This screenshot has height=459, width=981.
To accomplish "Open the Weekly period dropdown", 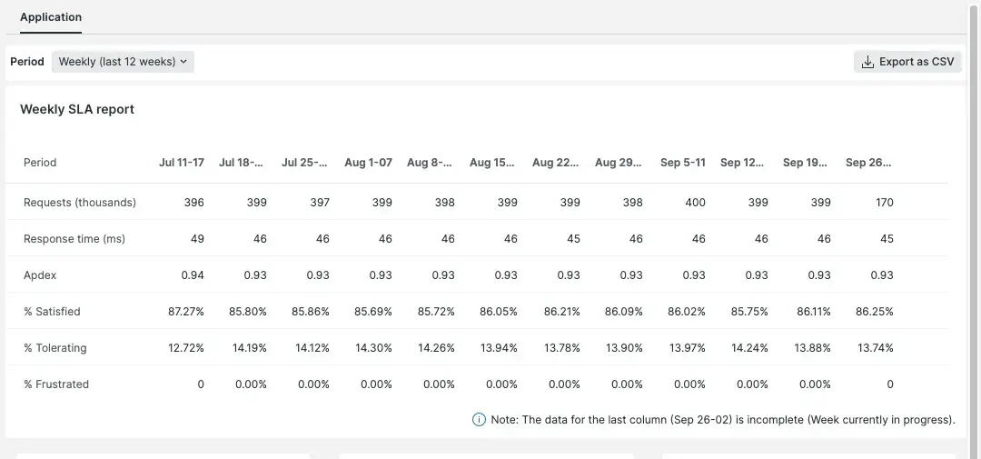I will coord(123,62).
